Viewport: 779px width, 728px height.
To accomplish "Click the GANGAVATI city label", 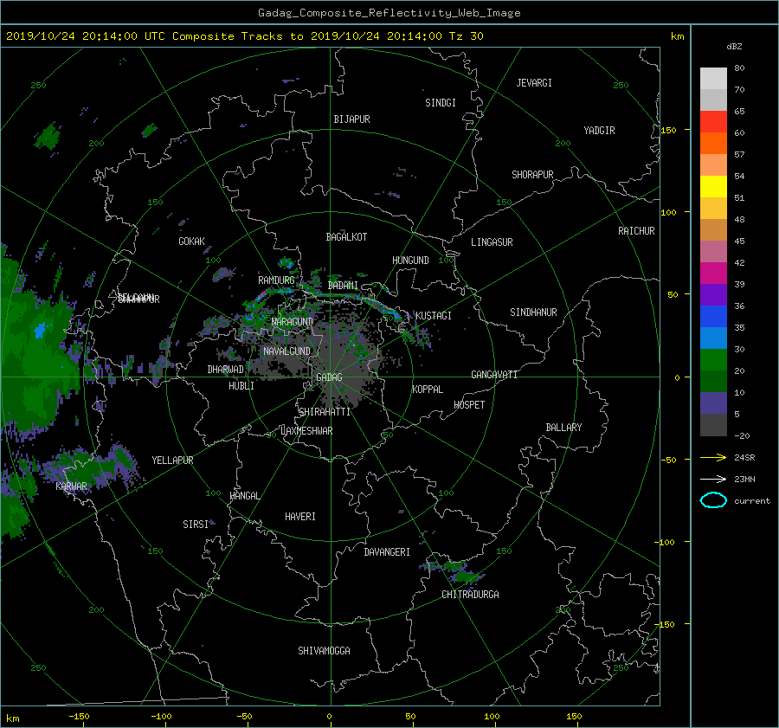I will 494,375.
